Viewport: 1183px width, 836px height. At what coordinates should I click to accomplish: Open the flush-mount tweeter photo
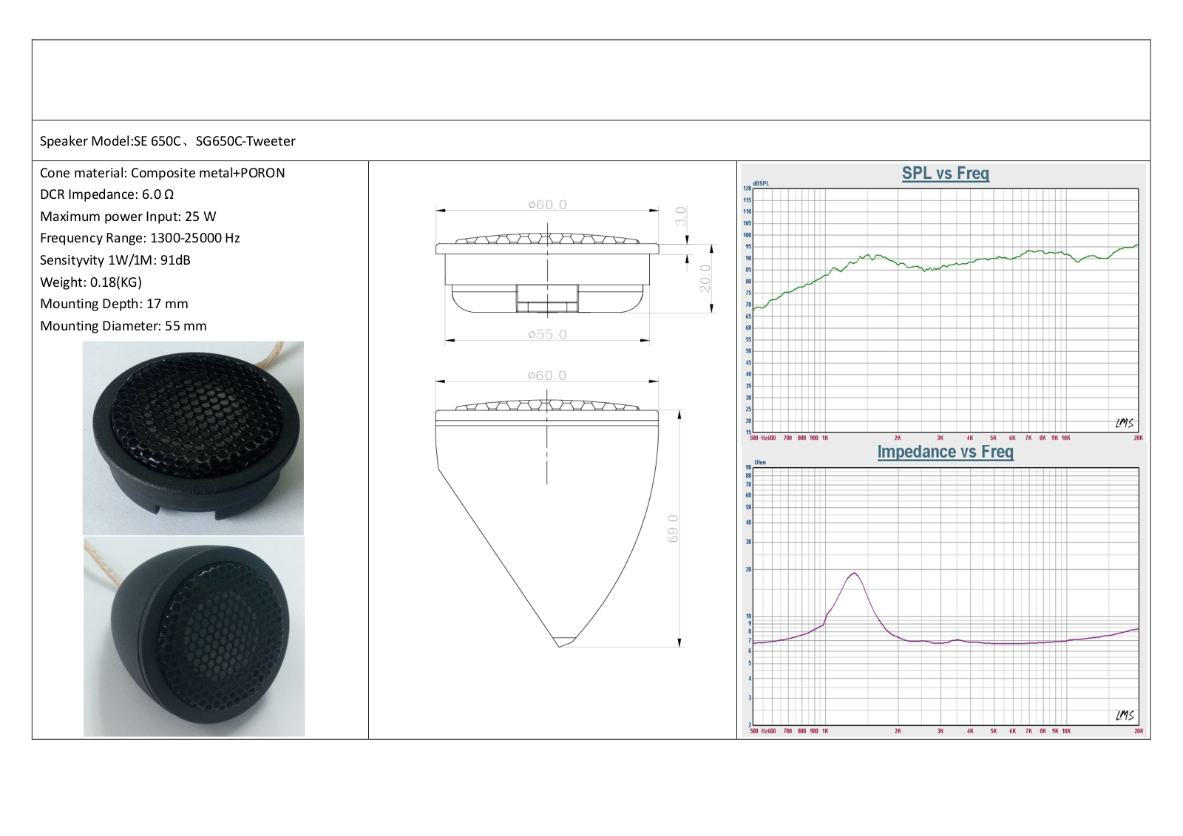click(x=193, y=438)
